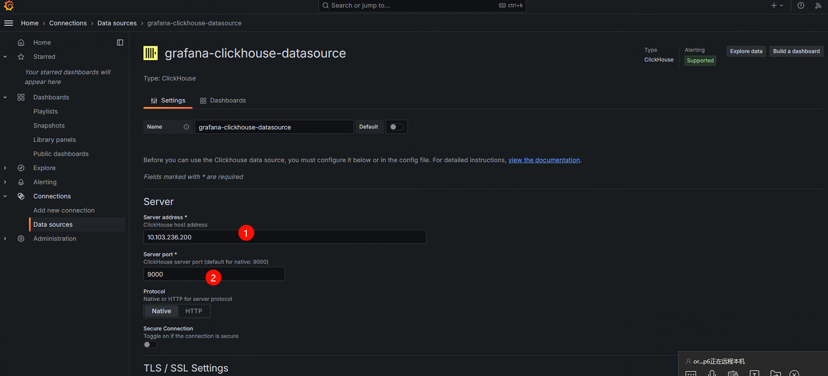The height and width of the screenshot is (376, 828).
Task: Click the info icon beside Name
Action: (186, 127)
